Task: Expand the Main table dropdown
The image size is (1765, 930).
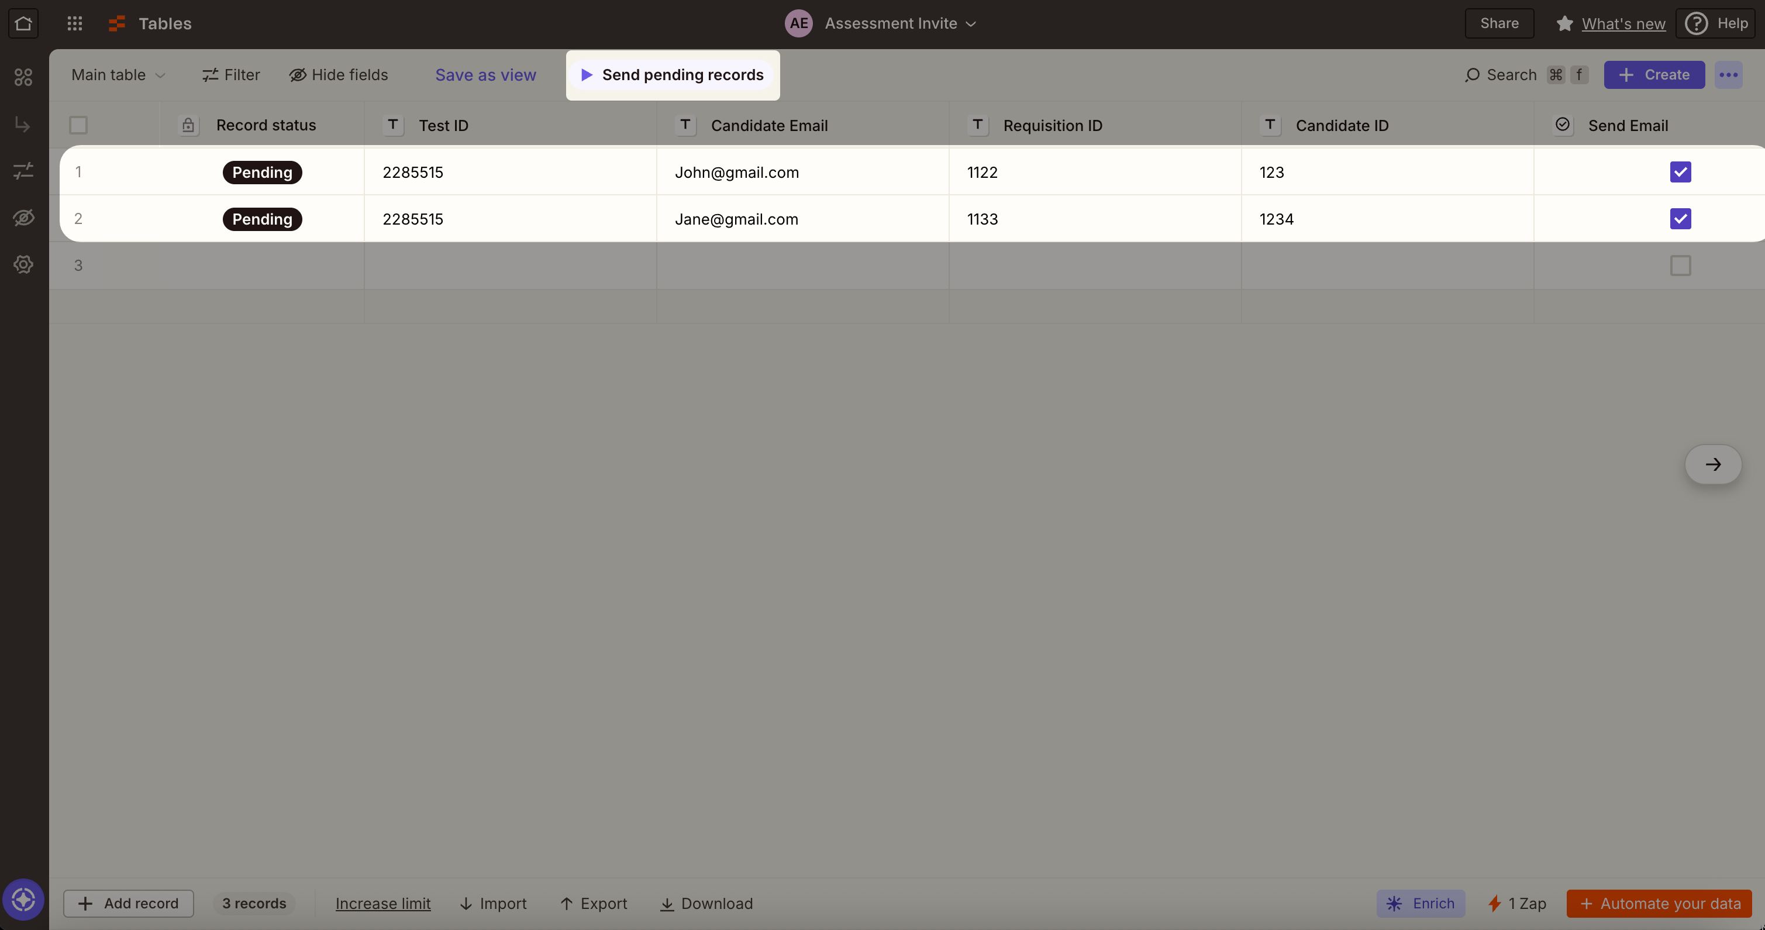Action: click(x=118, y=75)
